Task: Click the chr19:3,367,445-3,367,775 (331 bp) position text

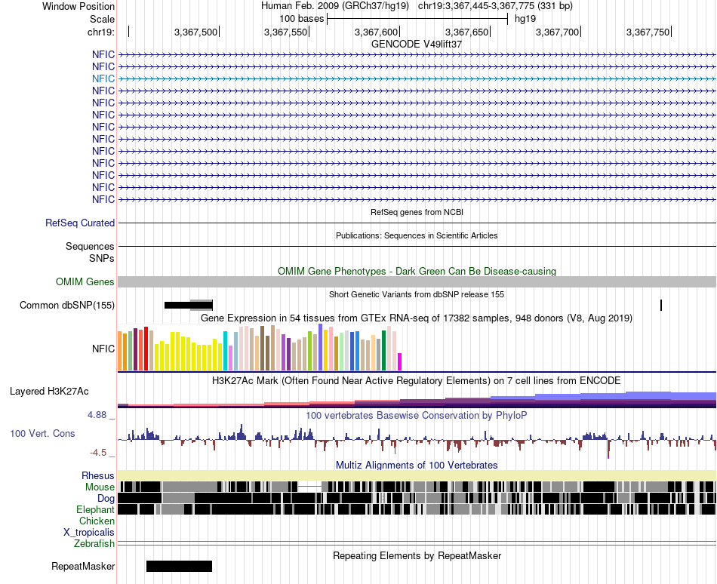Action: pyautogui.click(x=495, y=6)
